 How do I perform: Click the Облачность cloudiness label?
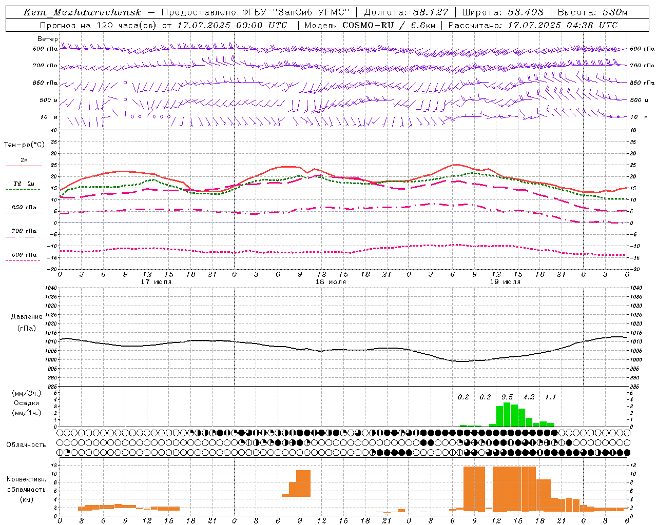click(26, 445)
